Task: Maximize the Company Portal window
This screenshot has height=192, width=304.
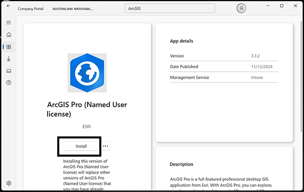Action: click(x=282, y=6)
